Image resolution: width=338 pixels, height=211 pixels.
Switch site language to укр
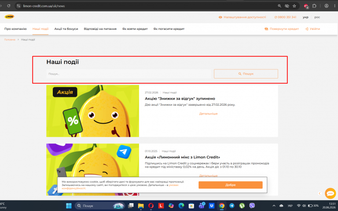[305, 17]
